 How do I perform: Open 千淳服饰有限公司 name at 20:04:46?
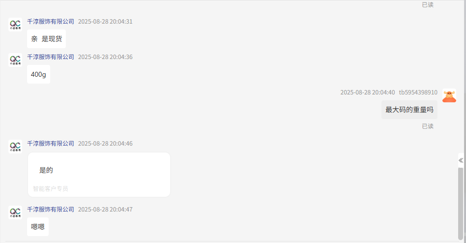[51, 143]
